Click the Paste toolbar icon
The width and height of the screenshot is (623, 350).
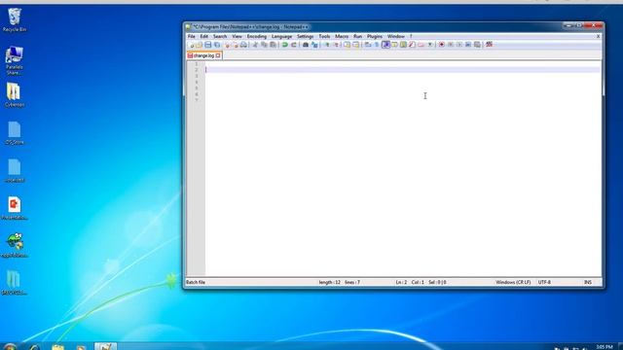coord(273,45)
